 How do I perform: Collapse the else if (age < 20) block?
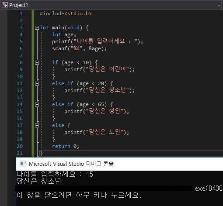tap(37, 83)
